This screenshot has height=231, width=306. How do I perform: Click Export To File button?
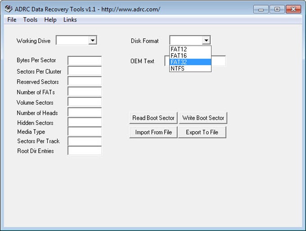[202, 132]
